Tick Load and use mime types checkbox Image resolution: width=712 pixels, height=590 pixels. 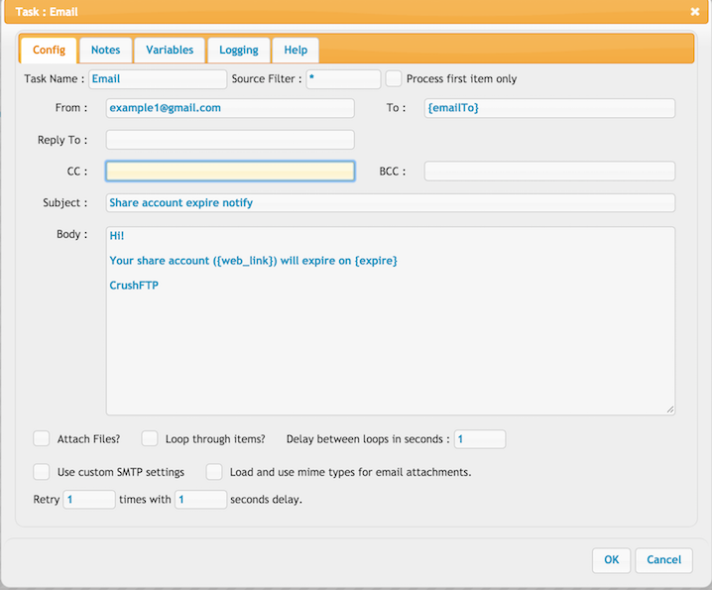(x=214, y=471)
